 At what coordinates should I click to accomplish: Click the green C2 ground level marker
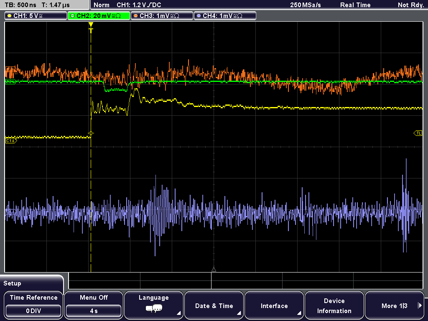(11, 82)
